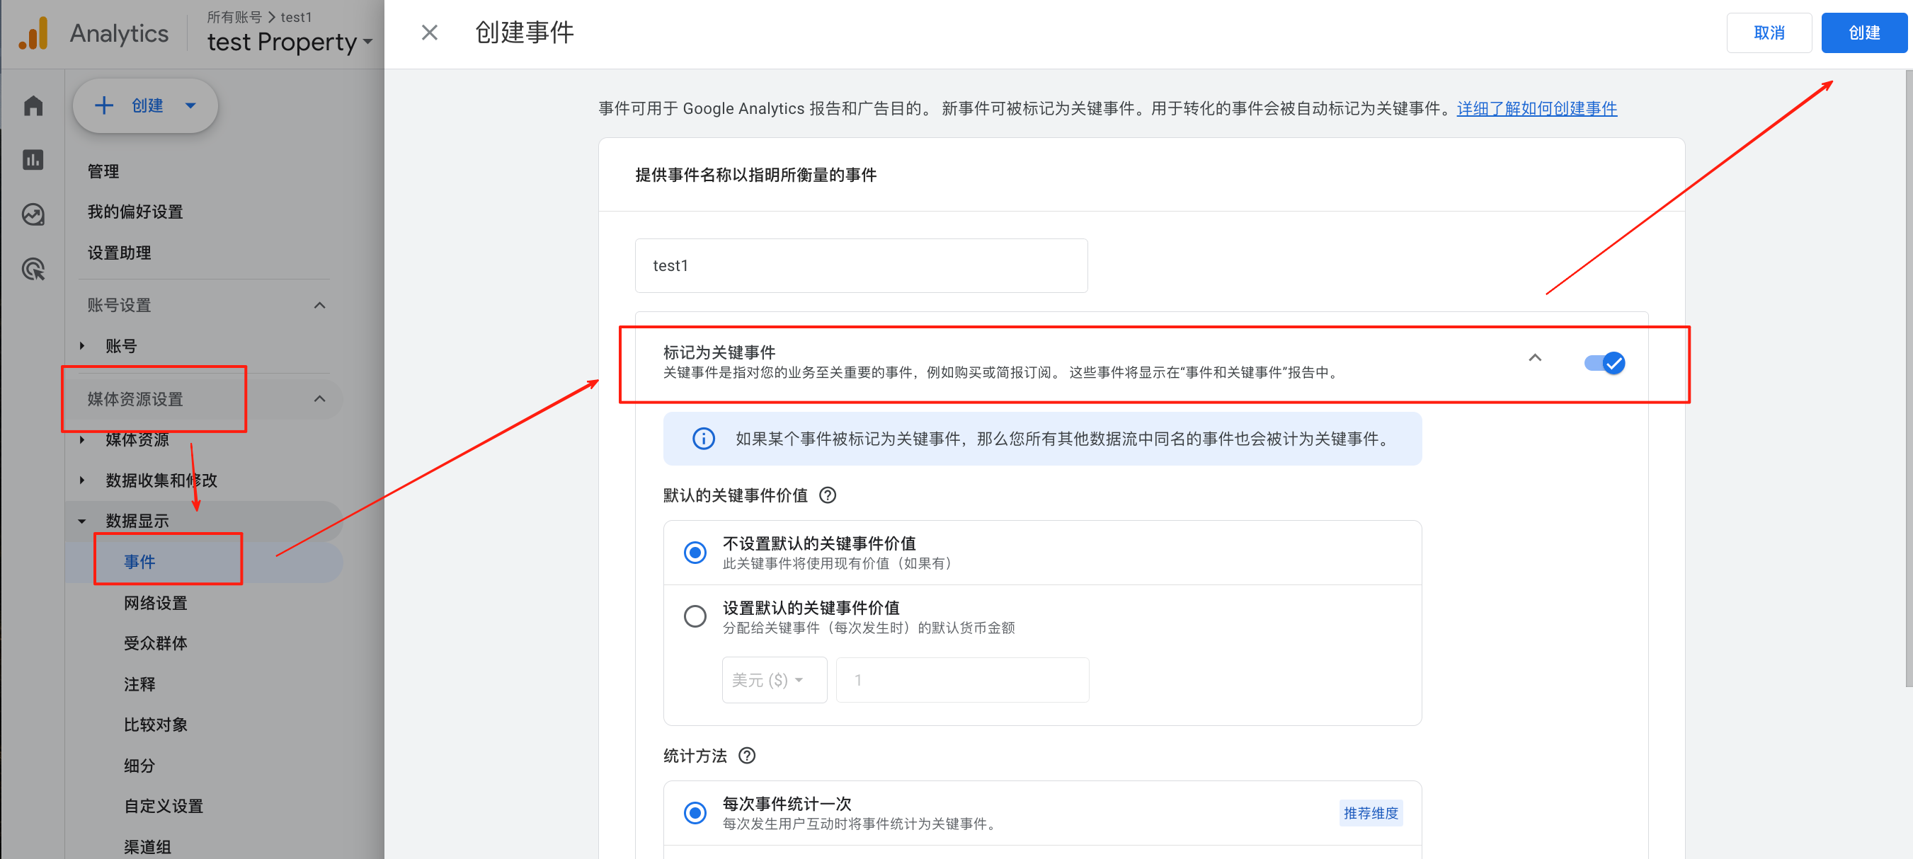Viewport: 1913px width, 859px height.
Task: Click the info icon in the blue notice banner
Action: coord(703,438)
